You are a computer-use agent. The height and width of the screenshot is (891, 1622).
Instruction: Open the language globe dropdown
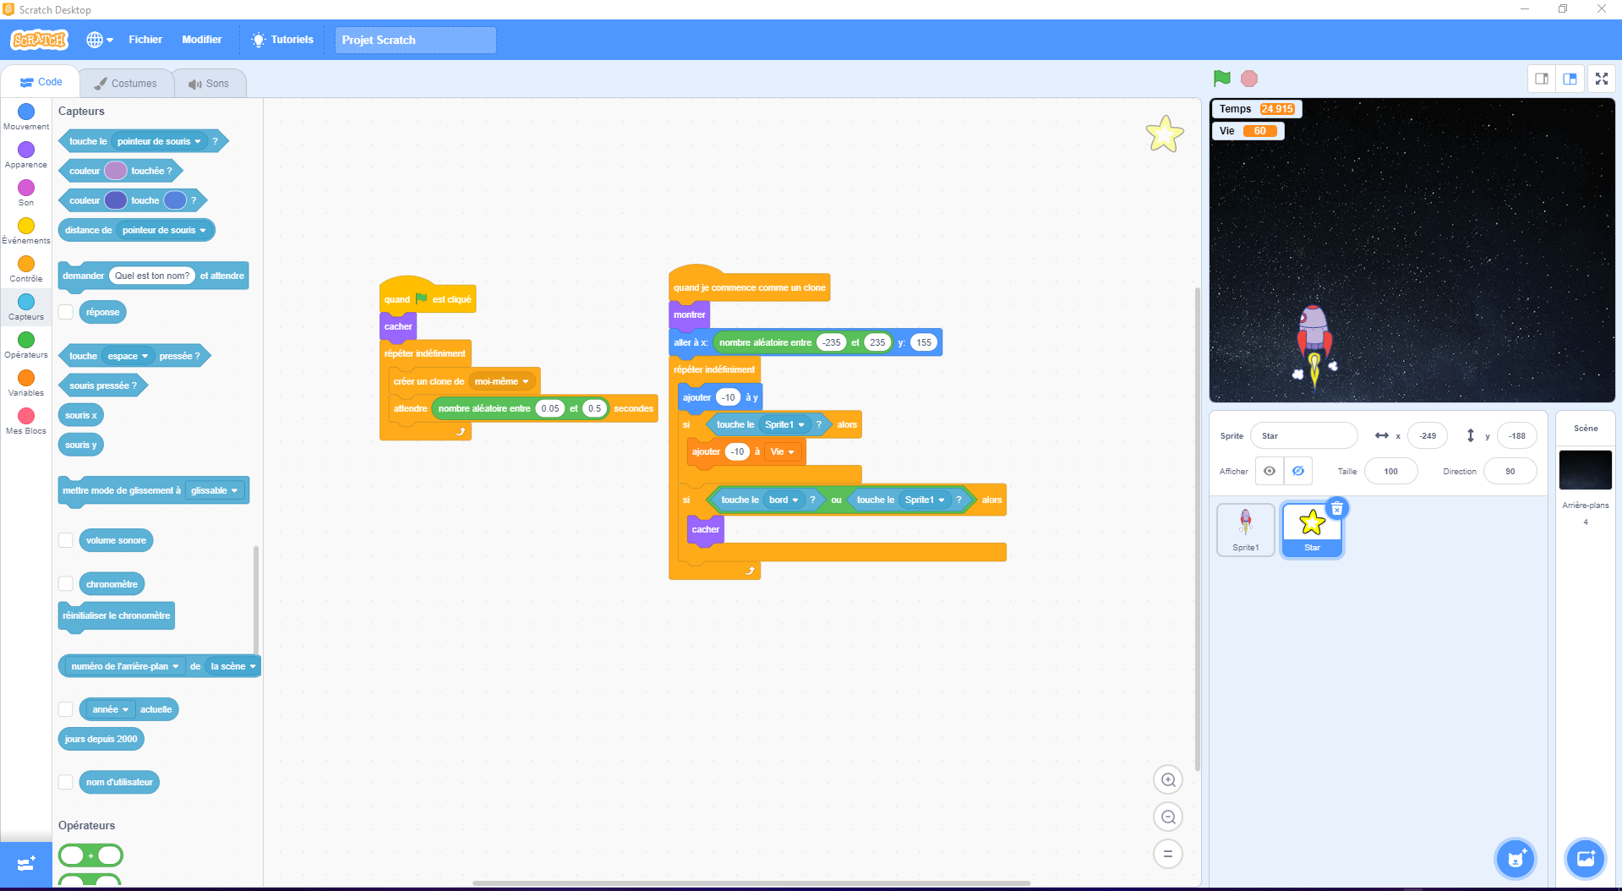pyautogui.click(x=99, y=40)
